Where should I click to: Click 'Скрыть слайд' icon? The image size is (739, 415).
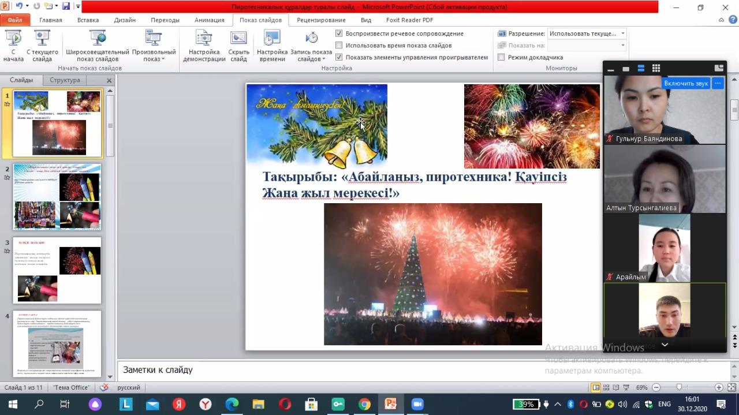[238, 39]
